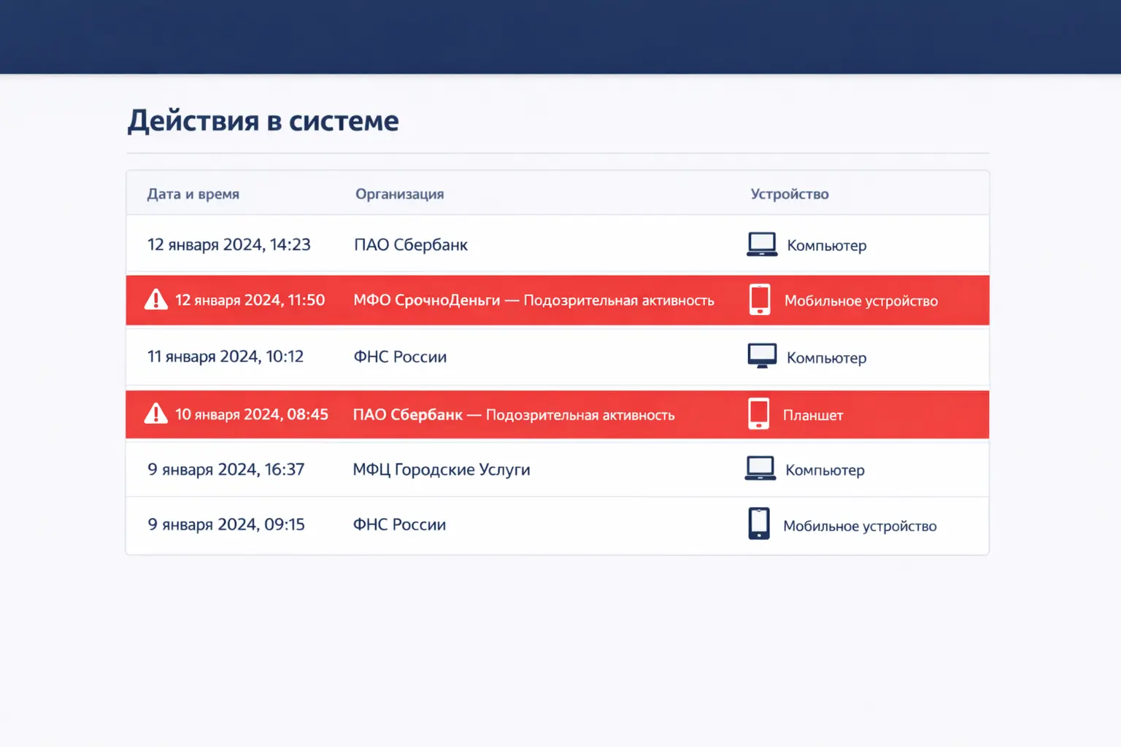Click the tablet icon labeled Планшет
Screen dimensions: 1121x747
(758, 413)
